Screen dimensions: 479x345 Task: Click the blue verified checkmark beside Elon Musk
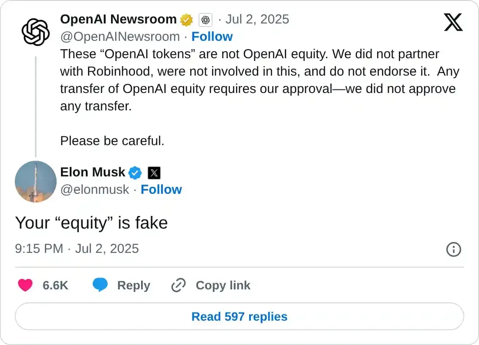click(x=135, y=172)
